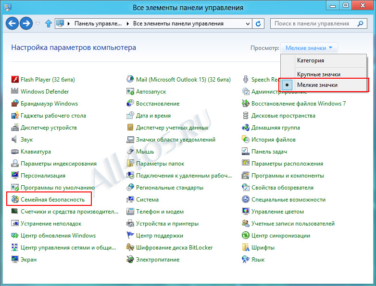This screenshot has width=376, height=286.
Task: Open the Дата и время clock icon
Action: (130, 115)
